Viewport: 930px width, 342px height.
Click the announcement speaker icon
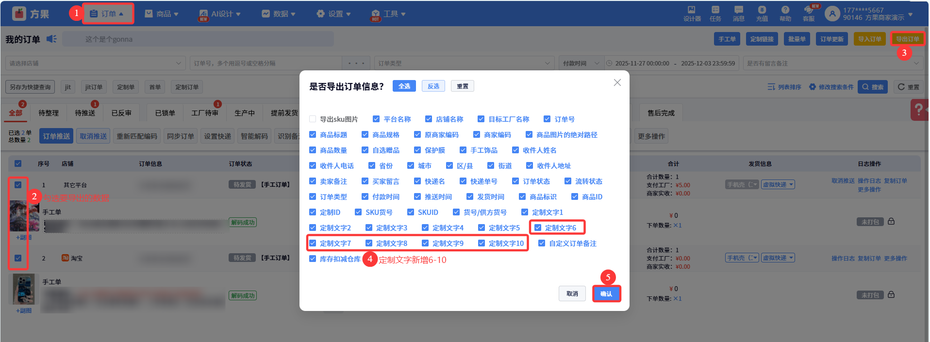pos(51,39)
